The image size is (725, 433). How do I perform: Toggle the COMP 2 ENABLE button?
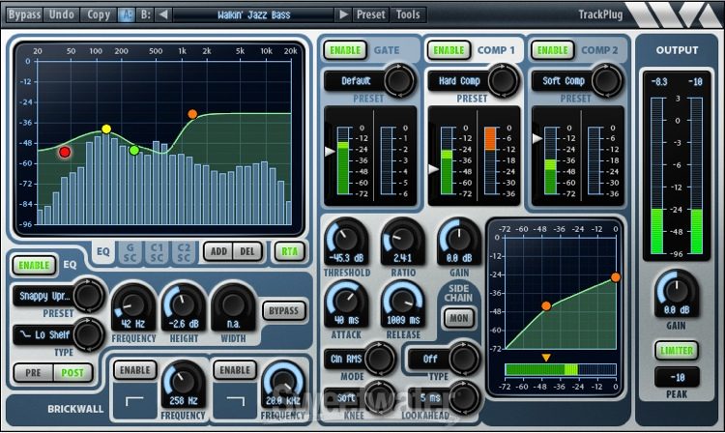pyautogui.click(x=553, y=49)
